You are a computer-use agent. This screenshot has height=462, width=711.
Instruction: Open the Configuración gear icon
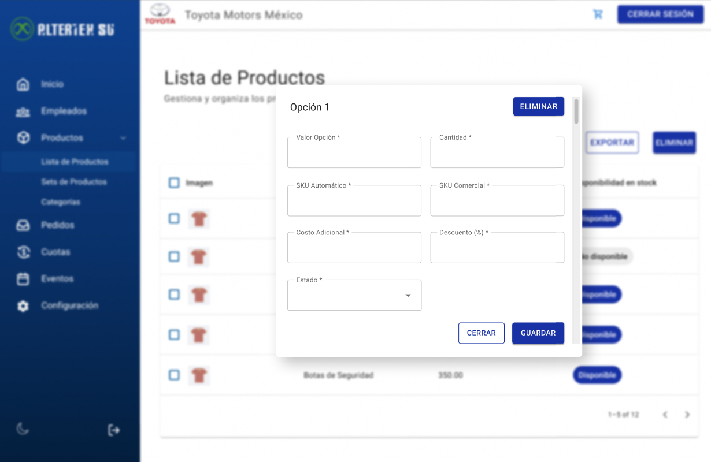[x=23, y=306]
